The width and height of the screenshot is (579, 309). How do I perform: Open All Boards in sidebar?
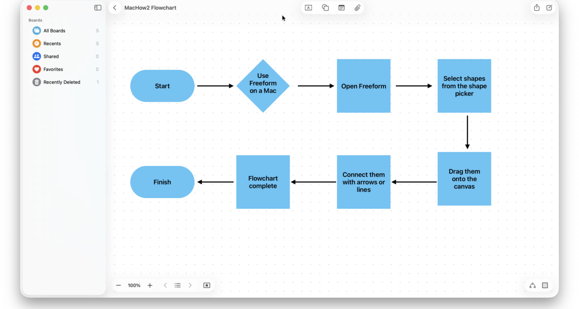[66, 30]
